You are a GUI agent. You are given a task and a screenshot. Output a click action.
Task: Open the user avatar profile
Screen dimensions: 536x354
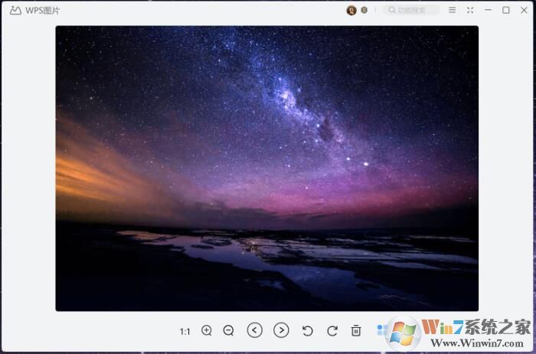coord(351,10)
